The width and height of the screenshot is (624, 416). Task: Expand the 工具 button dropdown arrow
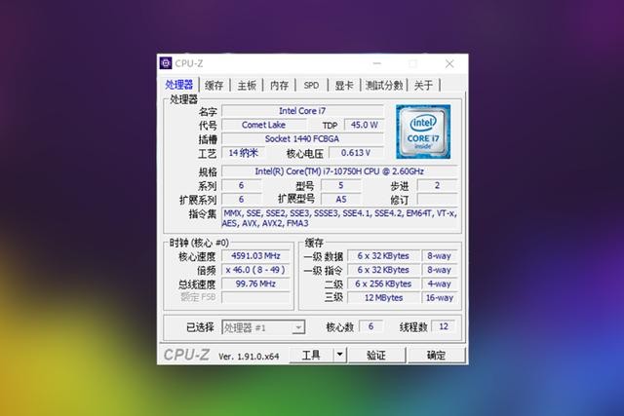pyautogui.click(x=339, y=355)
